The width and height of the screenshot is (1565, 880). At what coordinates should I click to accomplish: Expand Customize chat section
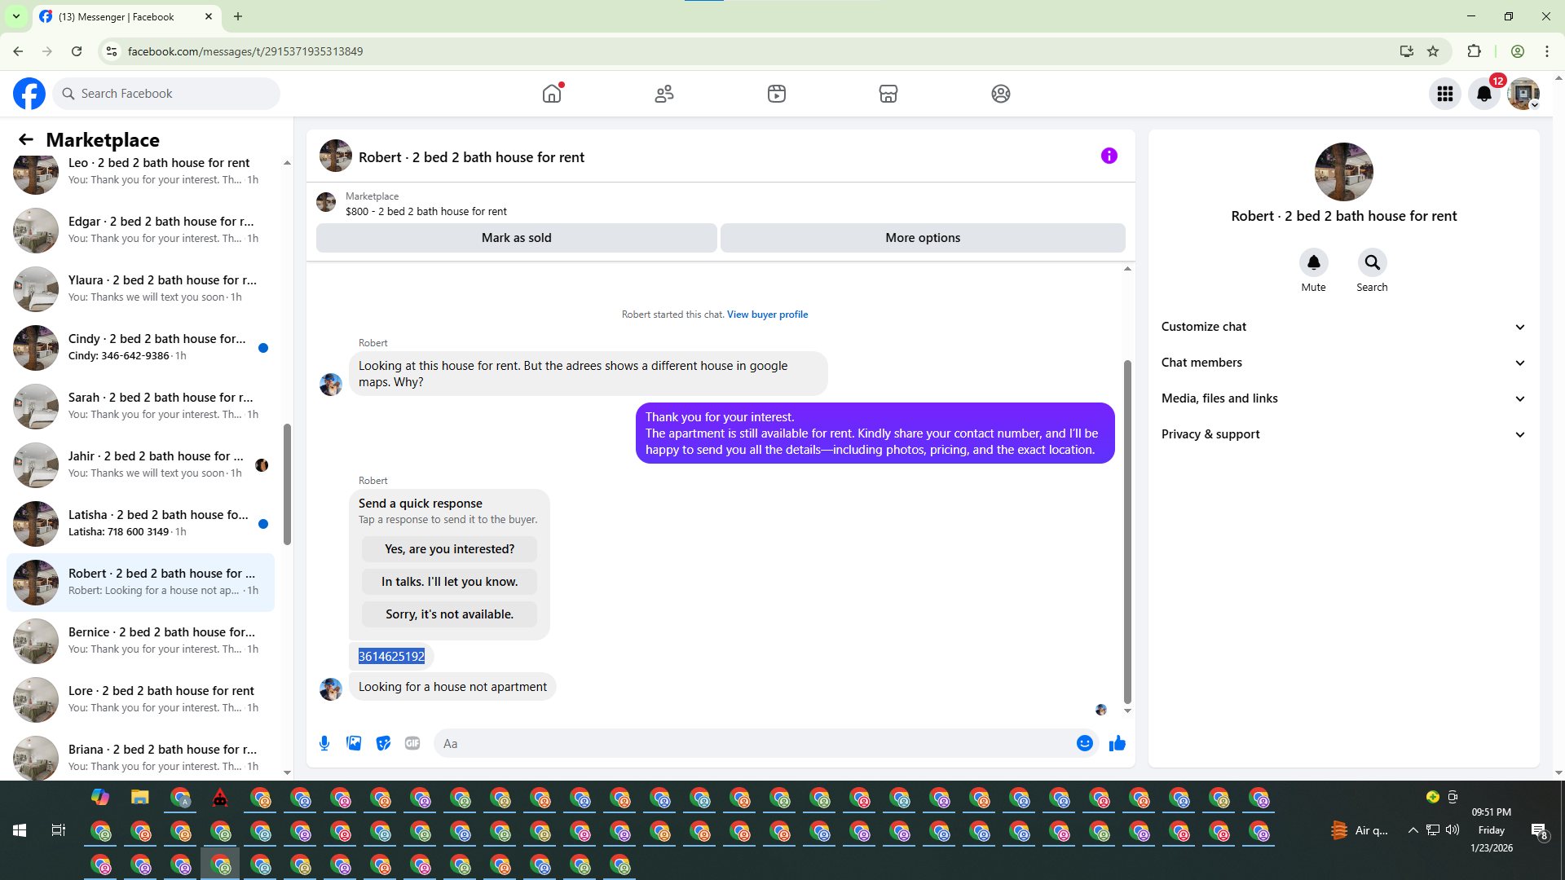[1342, 327]
